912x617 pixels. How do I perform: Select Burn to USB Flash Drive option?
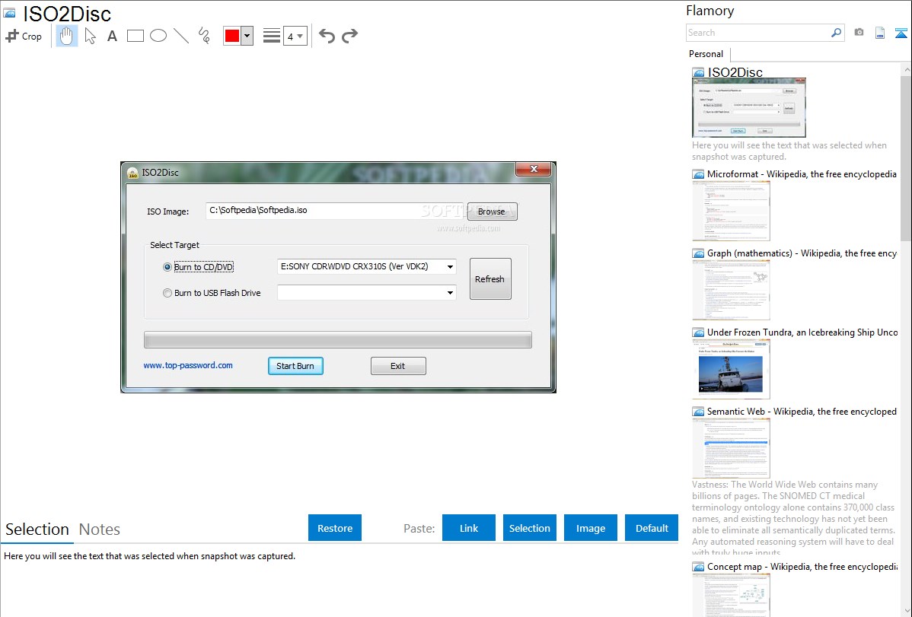(x=167, y=293)
